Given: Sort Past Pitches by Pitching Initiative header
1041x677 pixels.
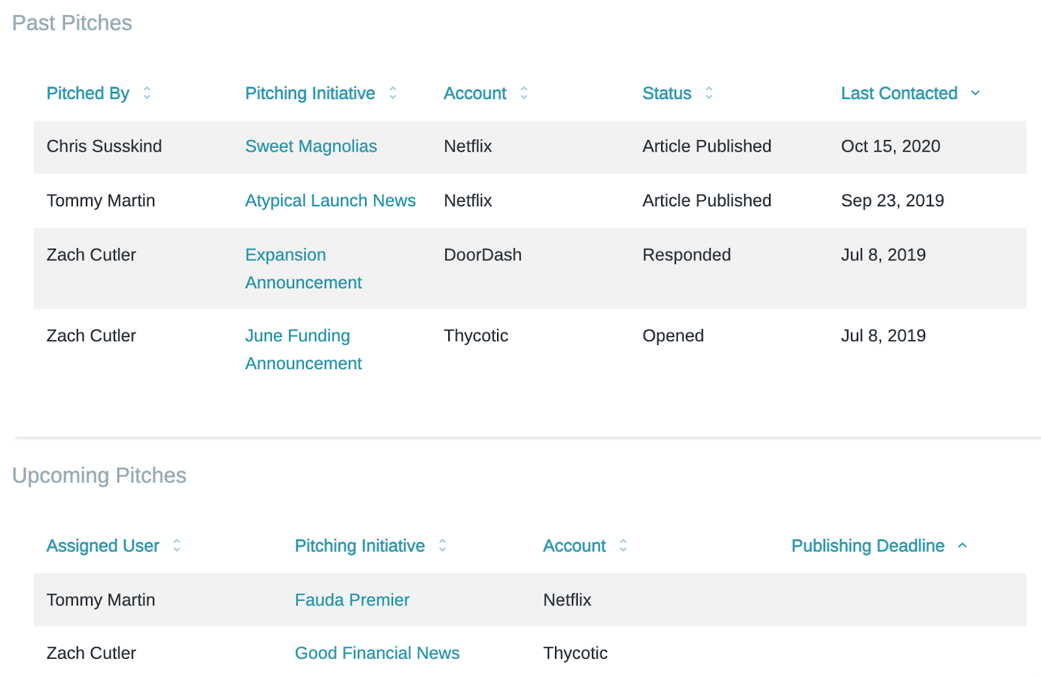Looking at the screenshot, I should [310, 93].
